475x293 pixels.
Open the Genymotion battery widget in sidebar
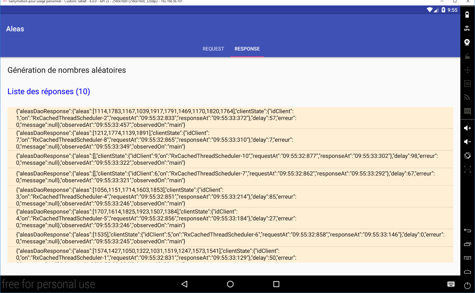pyautogui.click(x=467, y=15)
